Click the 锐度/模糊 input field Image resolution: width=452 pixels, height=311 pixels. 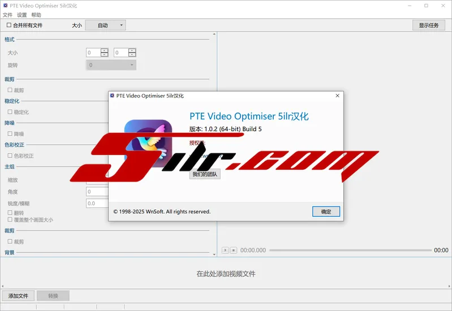97,204
